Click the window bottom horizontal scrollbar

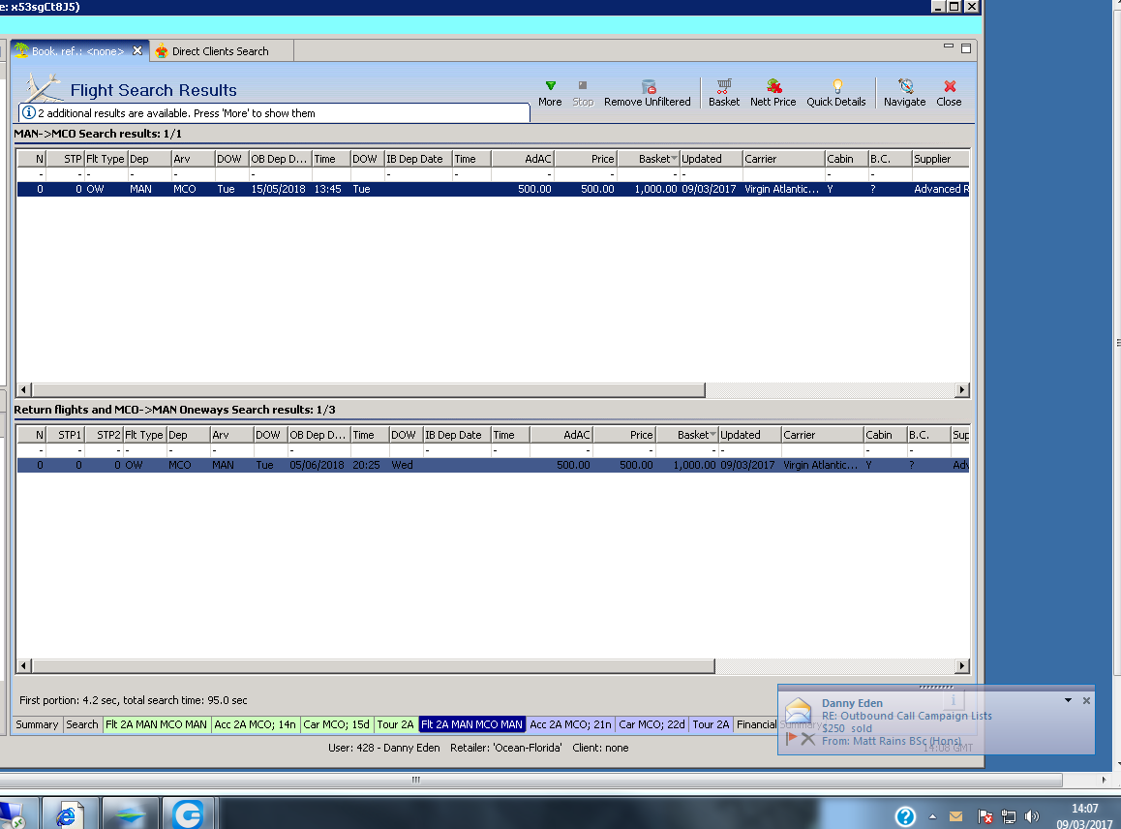530,780
